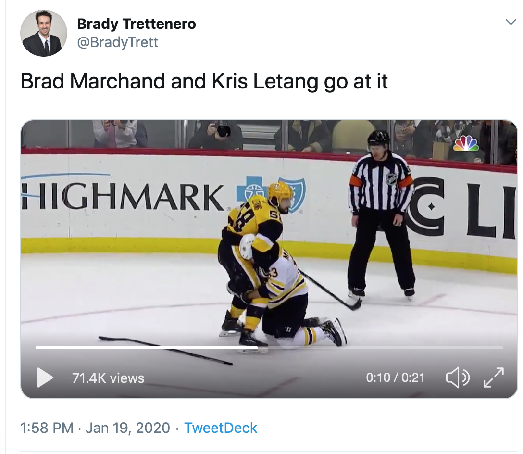
Task: Open the Brady Trettenero display name link
Action: (x=137, y=24)
